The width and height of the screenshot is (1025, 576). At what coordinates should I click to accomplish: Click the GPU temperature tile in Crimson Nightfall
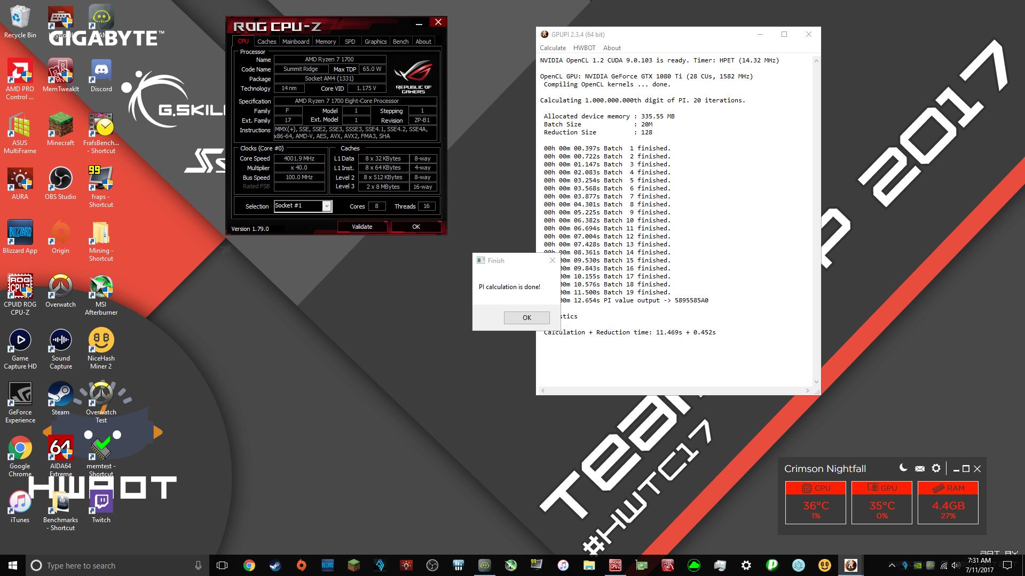pos(881,502)
